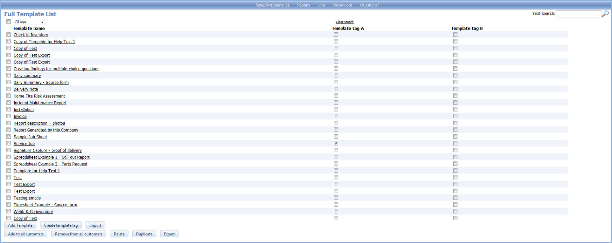Open the Delivery Note template
Image resolution: width=612 pixels, height=243 pixels.
pyautogui.click(x=26, y=89)
